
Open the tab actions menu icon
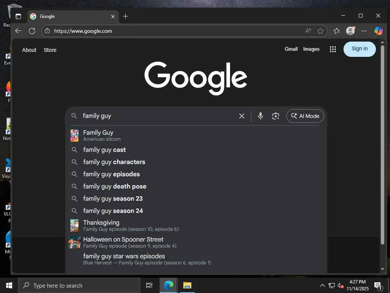tap(18, 16)
